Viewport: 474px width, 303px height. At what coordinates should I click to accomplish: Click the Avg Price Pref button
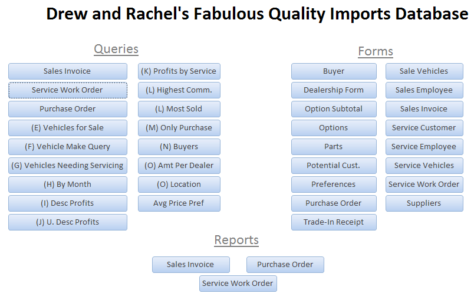point(179,203)
